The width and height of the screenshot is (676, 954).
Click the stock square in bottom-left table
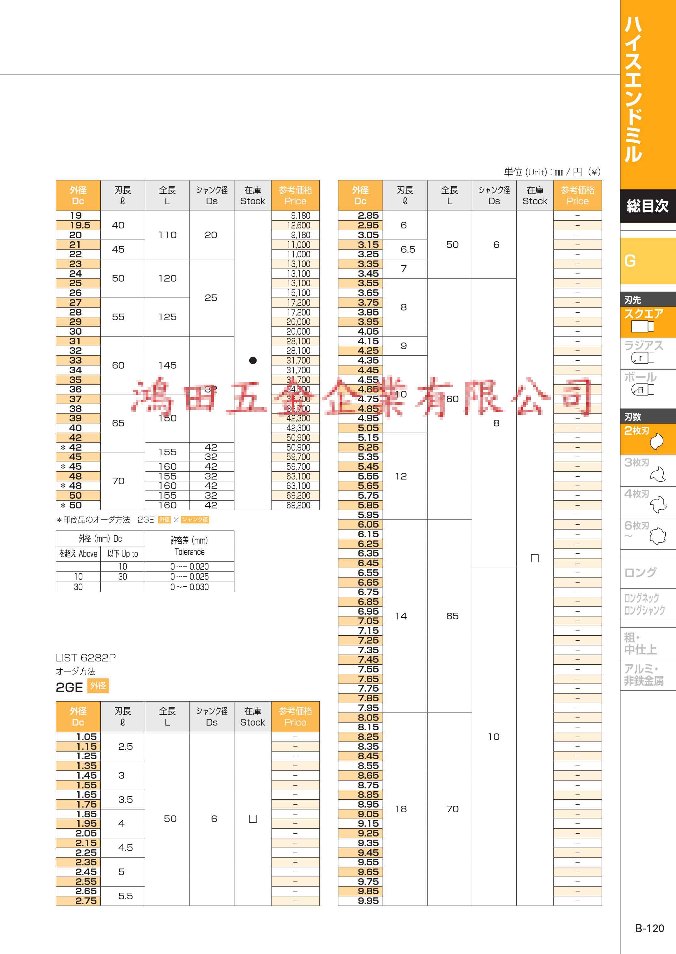(253, 818)
